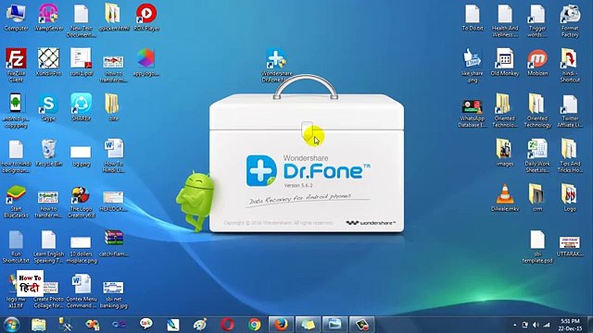Image resolution: width=593 pixels, height=333 pixels.
Task: Open Google Talk from the taskbar
Action: pyautogui.click(x=146, y=325)
